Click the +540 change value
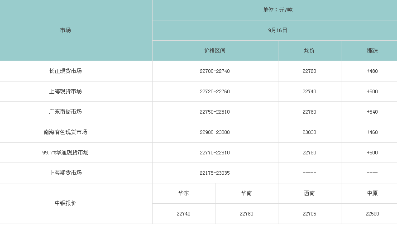 coord(372,112)
